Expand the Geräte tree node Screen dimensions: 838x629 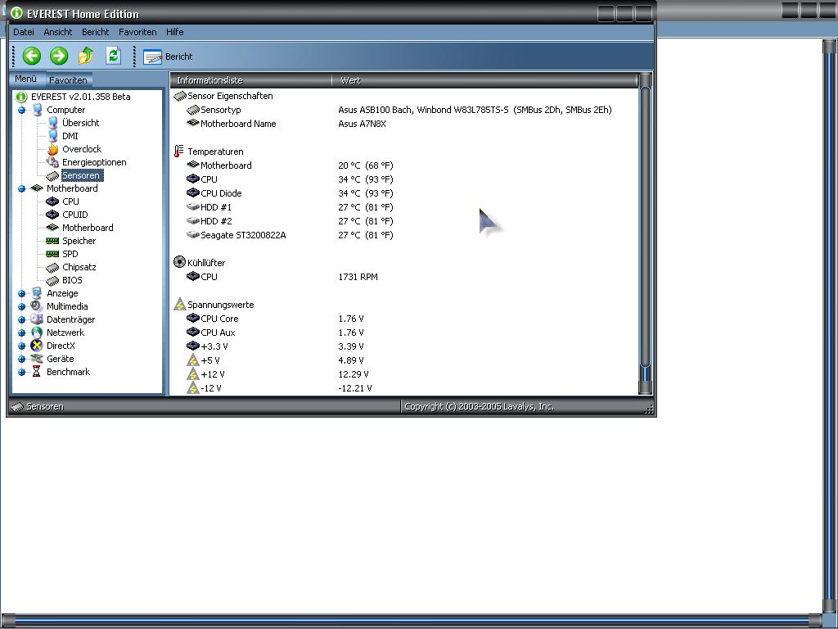(21, 360)
